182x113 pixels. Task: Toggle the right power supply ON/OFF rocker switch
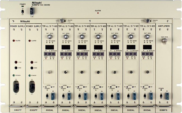[32, 87]
